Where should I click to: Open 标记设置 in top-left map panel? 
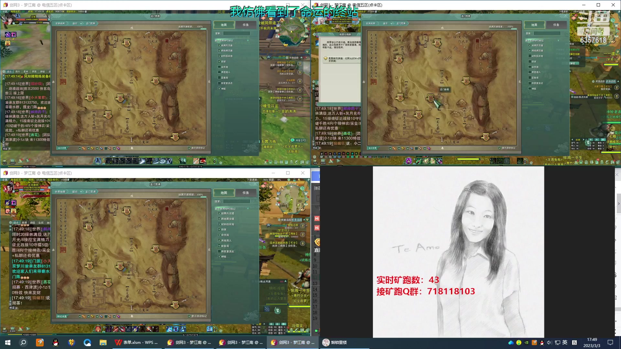pyautogui.click(x=62, y=148)
